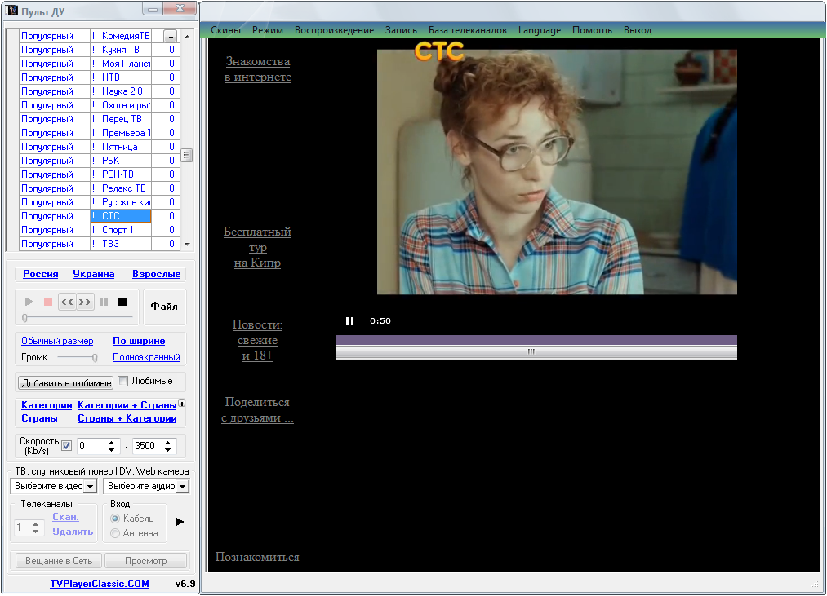The width and height of the screenshot is (827, 596).
Task: Click the Добавить в любимые button
Action: pos(66,383)
